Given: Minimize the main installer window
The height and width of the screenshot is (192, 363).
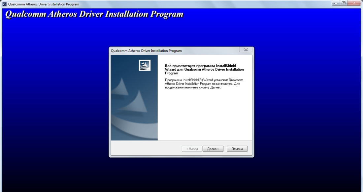Looking at the screenshot, I should (336, 3).
